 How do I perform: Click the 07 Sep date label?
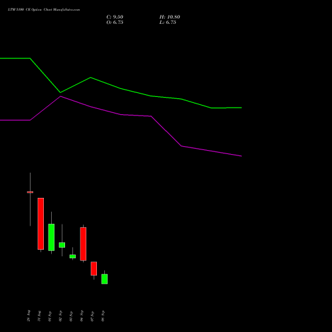click(92, 316)
